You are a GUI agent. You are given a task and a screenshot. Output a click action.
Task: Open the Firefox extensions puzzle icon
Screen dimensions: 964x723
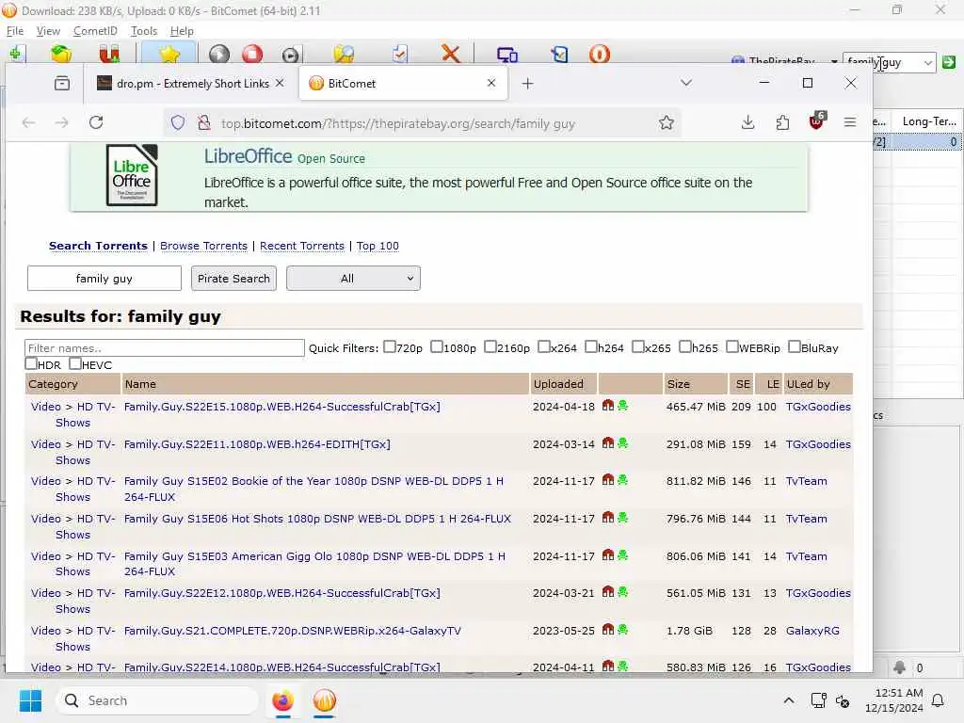782,123
